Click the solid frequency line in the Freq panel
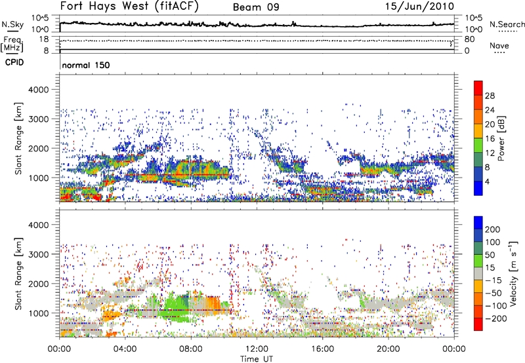The width and height of the screenshot is (525, 363). pos(257,50)
